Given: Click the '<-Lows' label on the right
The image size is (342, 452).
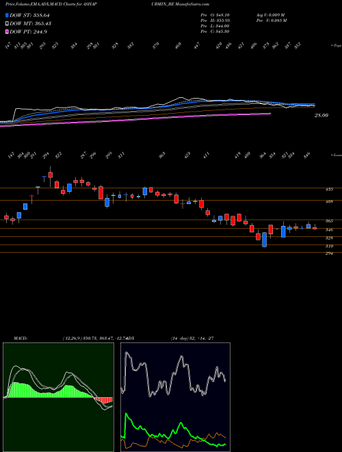Looking at the screenshot, I should click(336, 155).
